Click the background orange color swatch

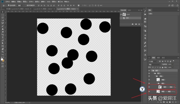click(3, 61)
